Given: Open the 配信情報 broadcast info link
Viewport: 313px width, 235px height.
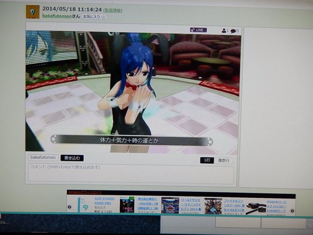Looking at the screenshot, I should point(113,10).
